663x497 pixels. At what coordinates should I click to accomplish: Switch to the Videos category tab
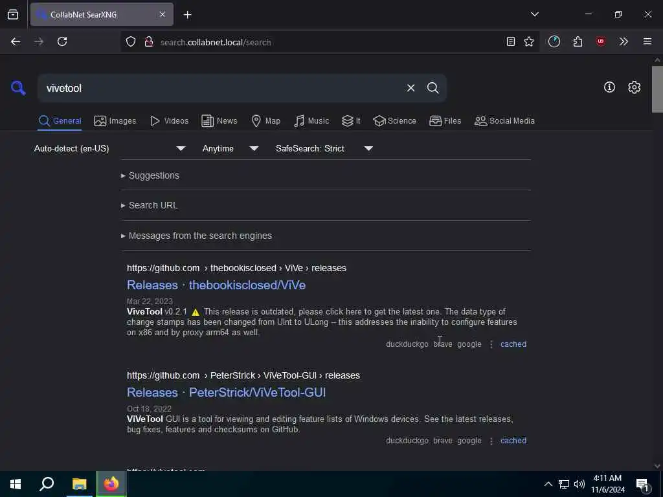(x=170, y=121)
